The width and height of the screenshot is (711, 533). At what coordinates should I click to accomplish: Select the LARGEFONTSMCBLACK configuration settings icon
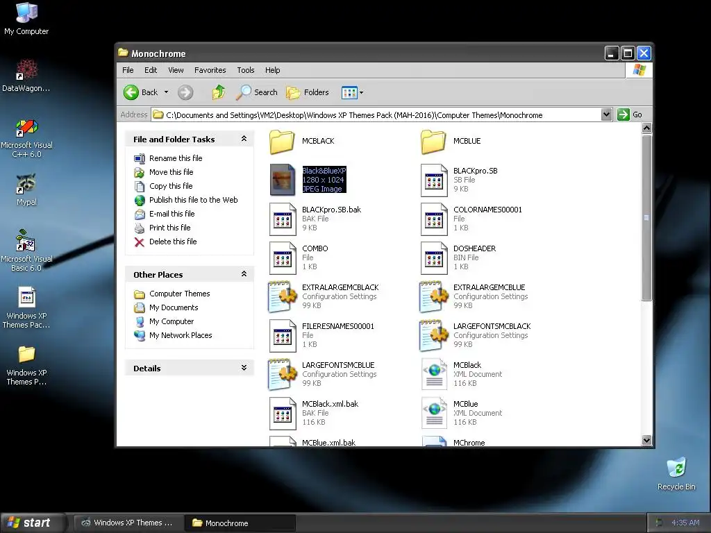coord(433,336)
